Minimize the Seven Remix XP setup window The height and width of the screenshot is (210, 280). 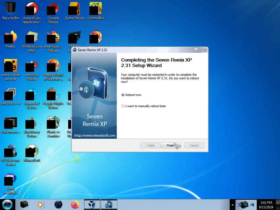pyautogui.click(x=196, y=50)
